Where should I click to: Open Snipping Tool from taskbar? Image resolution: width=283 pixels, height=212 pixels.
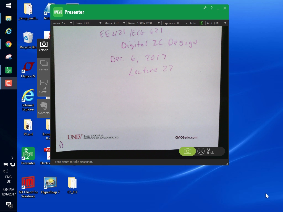click(9, 57)
